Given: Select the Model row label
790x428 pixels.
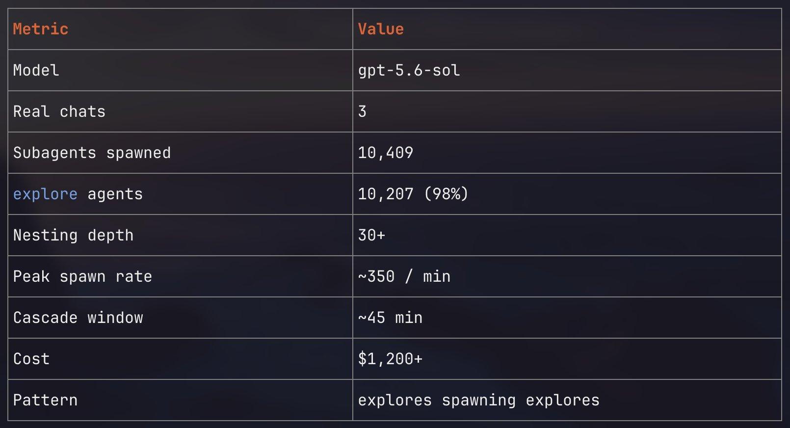Looking at the screenshot, I should tap(36, 70).
